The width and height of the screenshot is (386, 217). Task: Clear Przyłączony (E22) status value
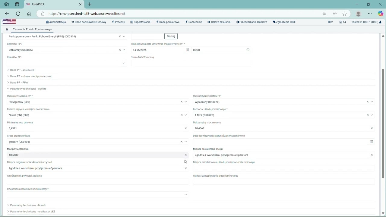[x=182, y=102]
